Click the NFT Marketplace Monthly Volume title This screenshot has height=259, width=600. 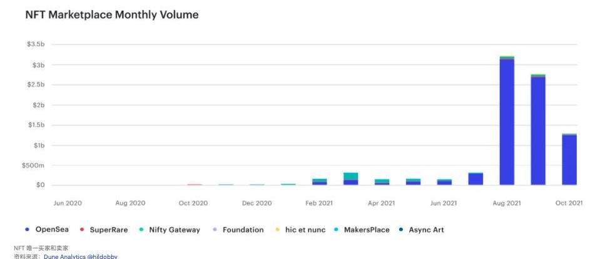pos(112,14)
